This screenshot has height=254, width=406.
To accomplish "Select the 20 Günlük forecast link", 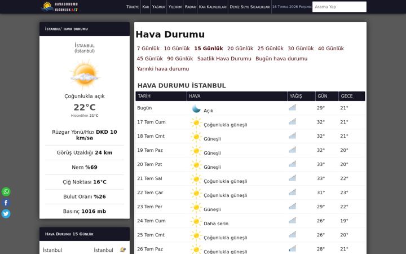I will (x=240, y=49).
